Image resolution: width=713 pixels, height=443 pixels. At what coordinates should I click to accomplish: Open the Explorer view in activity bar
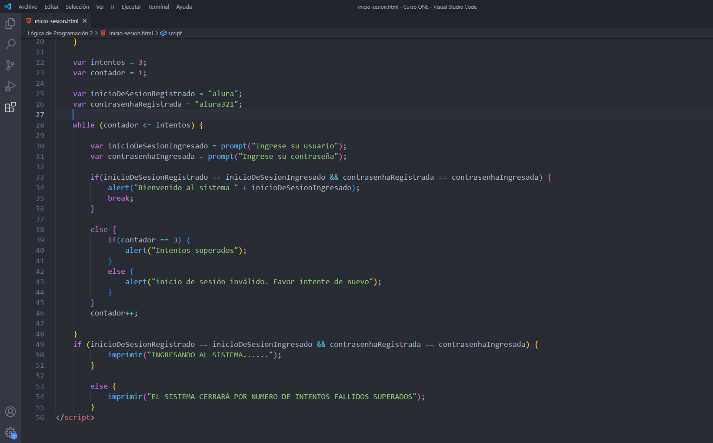[x=10, y=23]
